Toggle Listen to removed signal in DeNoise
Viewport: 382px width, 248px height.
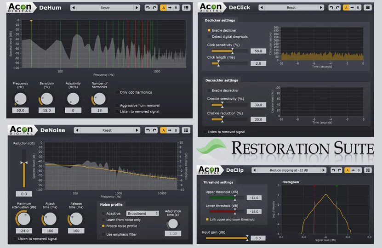(15, 239)
